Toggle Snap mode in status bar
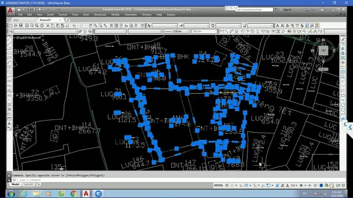This screenshot has height=198, width=353. [232, 185]
